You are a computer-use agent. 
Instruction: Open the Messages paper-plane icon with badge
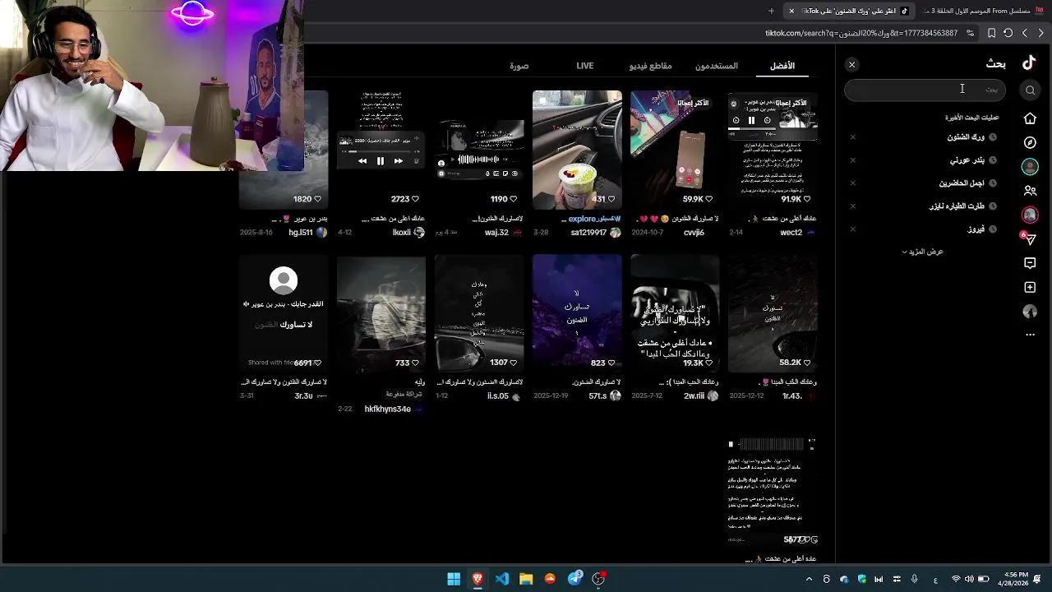(x=1029, y=238)
